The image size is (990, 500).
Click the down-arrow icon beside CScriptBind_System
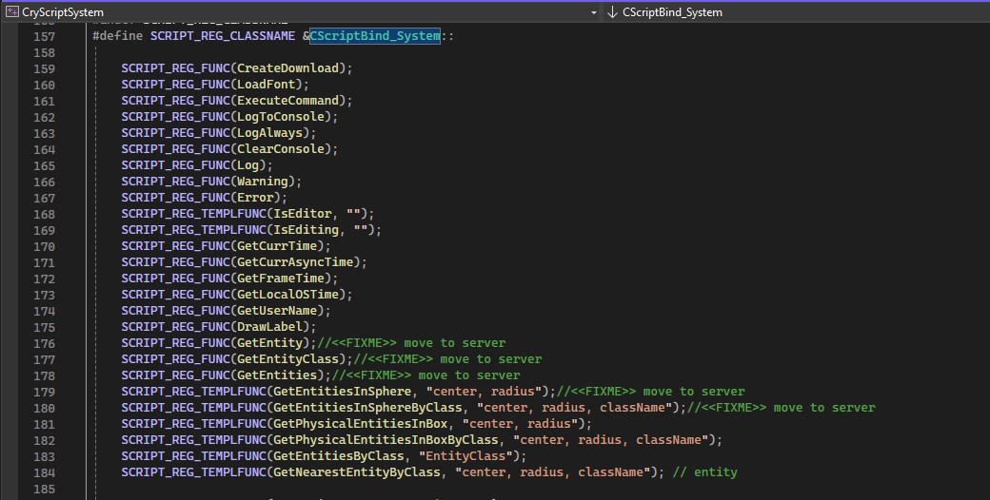[x=611, y=12]
